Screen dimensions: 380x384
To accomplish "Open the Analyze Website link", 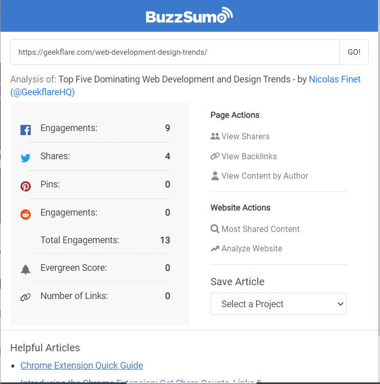I will pos(251,248).
